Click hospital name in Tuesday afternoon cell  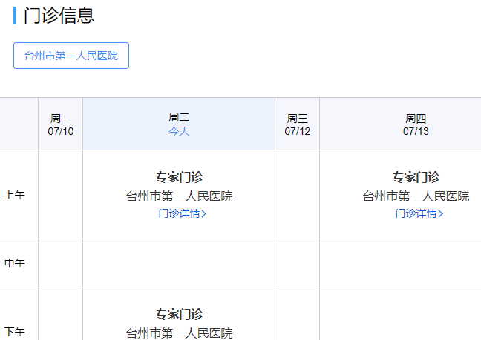(x=179, y=333)
